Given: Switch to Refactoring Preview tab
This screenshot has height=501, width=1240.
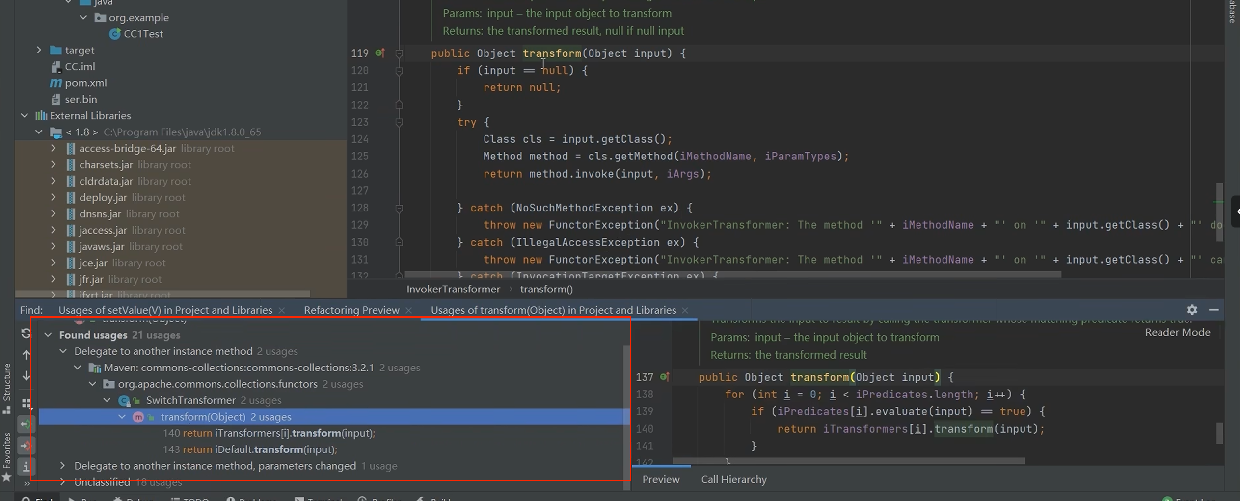Looking at the screenshot, I should pyautogui.click(x=351, y=310).
